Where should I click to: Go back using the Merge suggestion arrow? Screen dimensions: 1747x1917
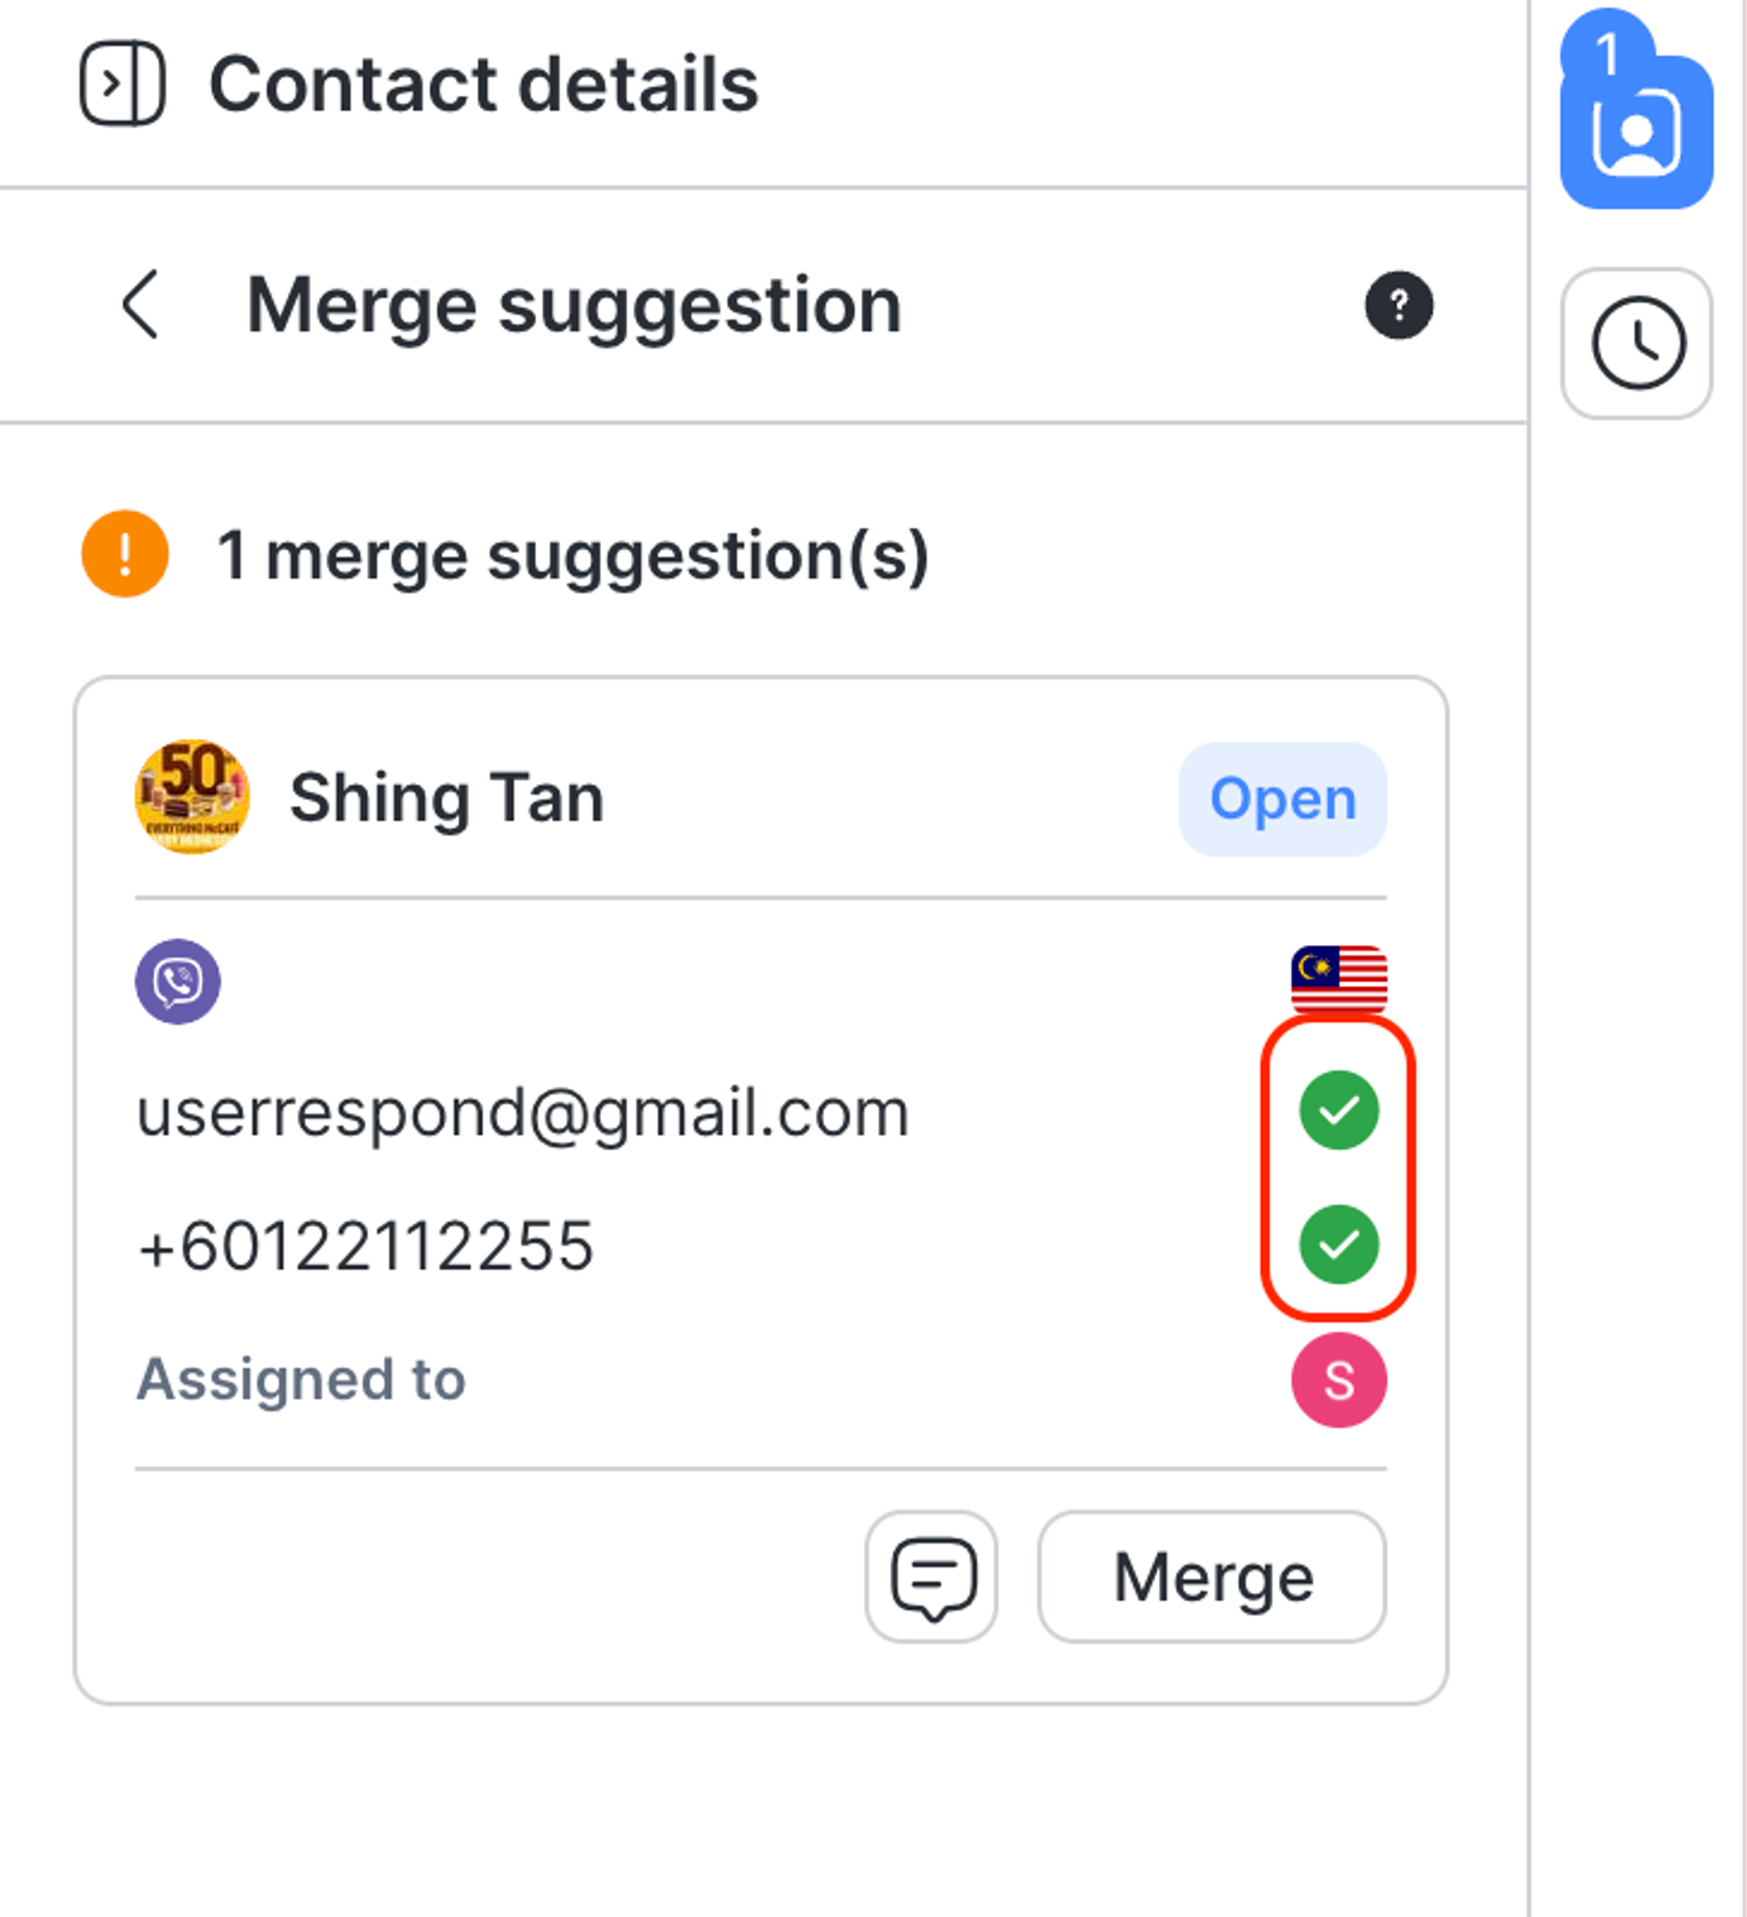(x=141, y=304)
